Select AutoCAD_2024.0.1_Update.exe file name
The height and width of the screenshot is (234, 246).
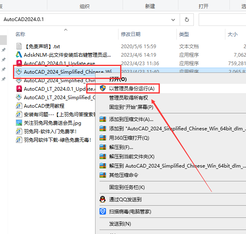(59, 63)
